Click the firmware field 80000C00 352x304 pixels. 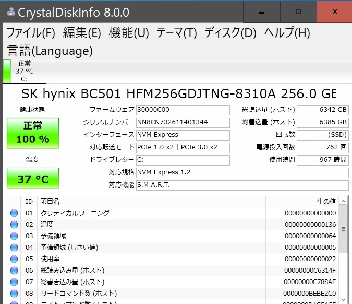[x=183, y=110]
